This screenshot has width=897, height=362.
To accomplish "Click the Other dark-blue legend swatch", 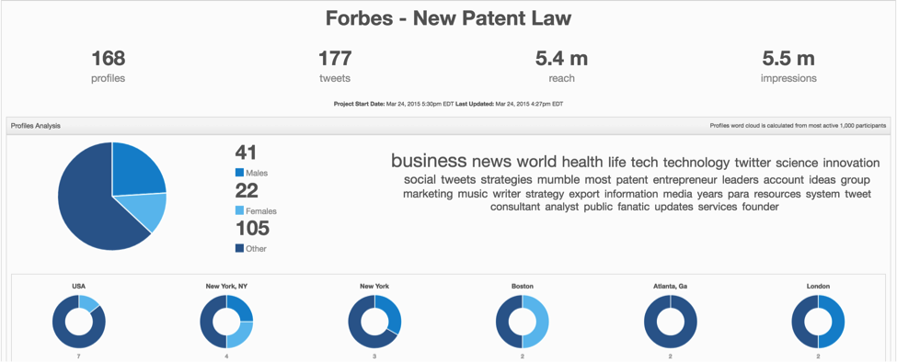I will point(240,248).
